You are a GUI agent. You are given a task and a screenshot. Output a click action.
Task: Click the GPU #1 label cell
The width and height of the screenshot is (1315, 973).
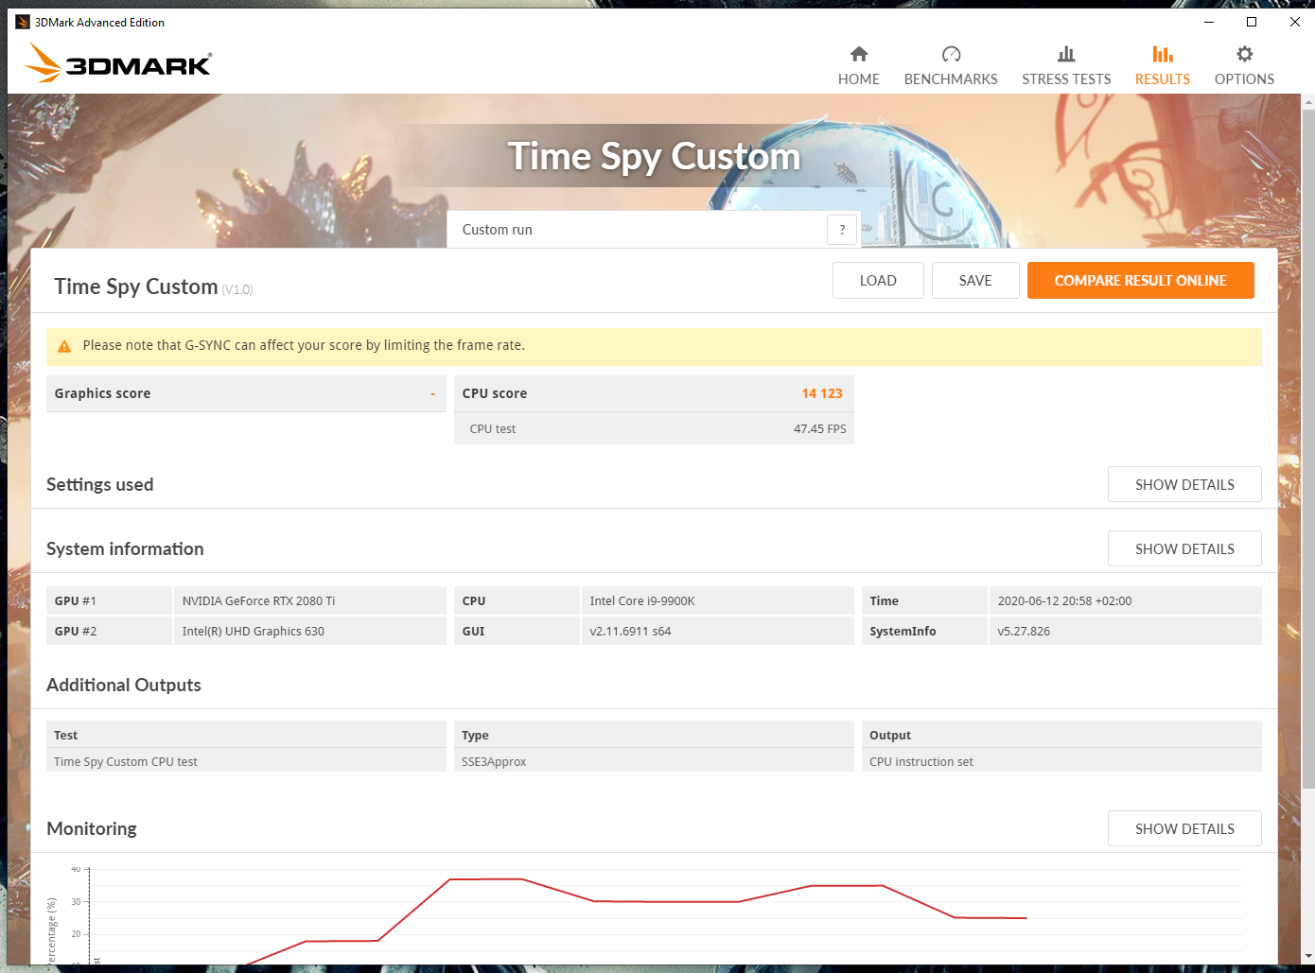[x=109, y=600]
